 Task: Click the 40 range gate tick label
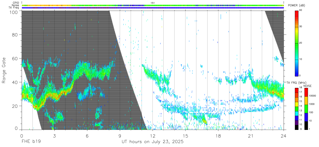(x=15, y=82)
